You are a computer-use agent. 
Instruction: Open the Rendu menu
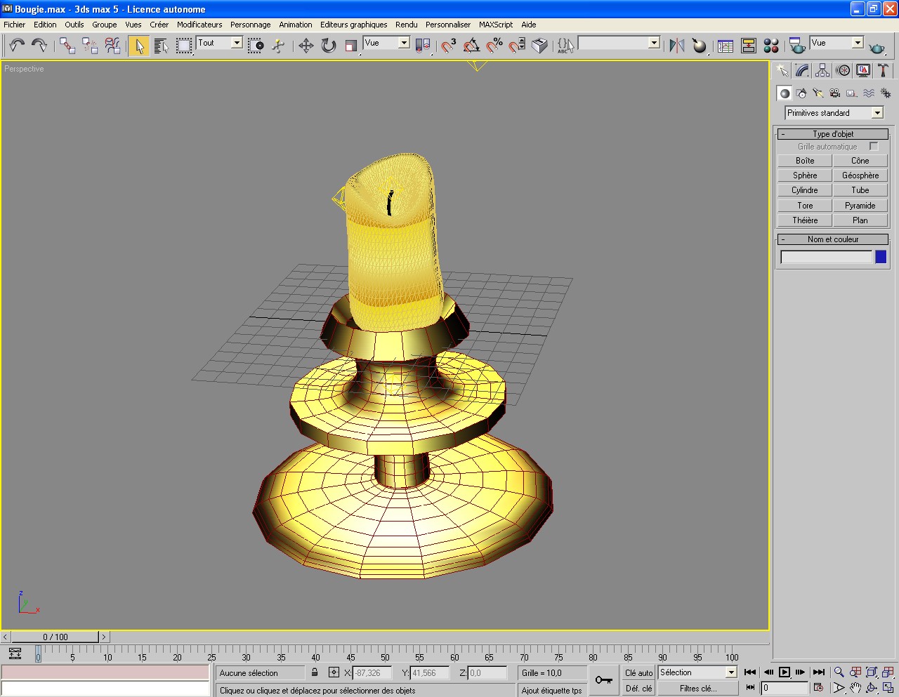pyautogui.click(x=406, y=25)
